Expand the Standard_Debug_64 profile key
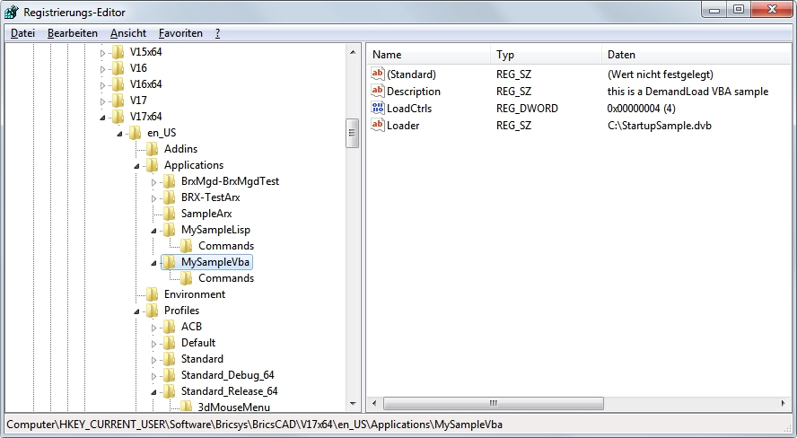797x438 pixels. 153,375
